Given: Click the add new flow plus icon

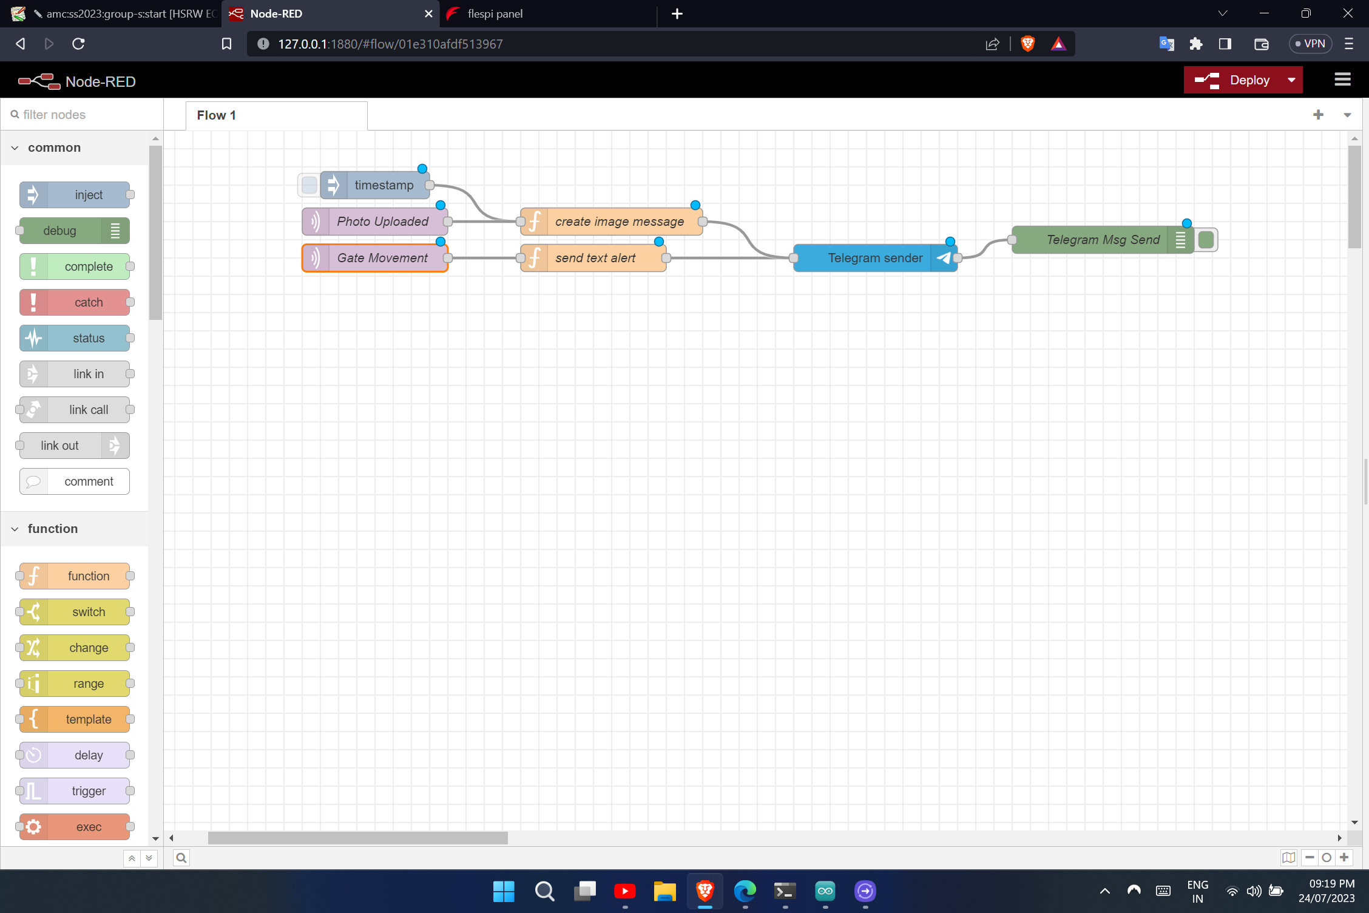Looking at the screenshot, I should (x=1318, y=115).
